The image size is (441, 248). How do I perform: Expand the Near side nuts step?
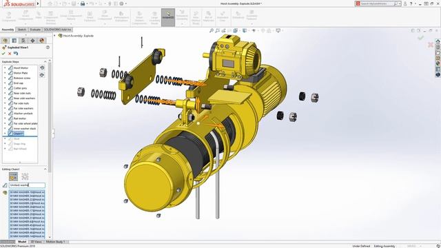tap(5, 94)
